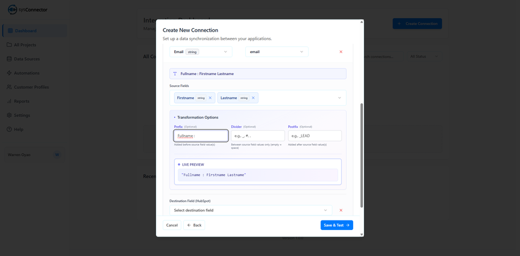Click the All Projects folder icon
This screenshot has height=256, width=520.
[x=9, y=45]
